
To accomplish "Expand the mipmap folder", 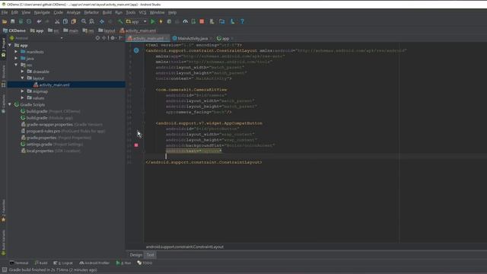I will pyautogui.click(x=22, y=91).
